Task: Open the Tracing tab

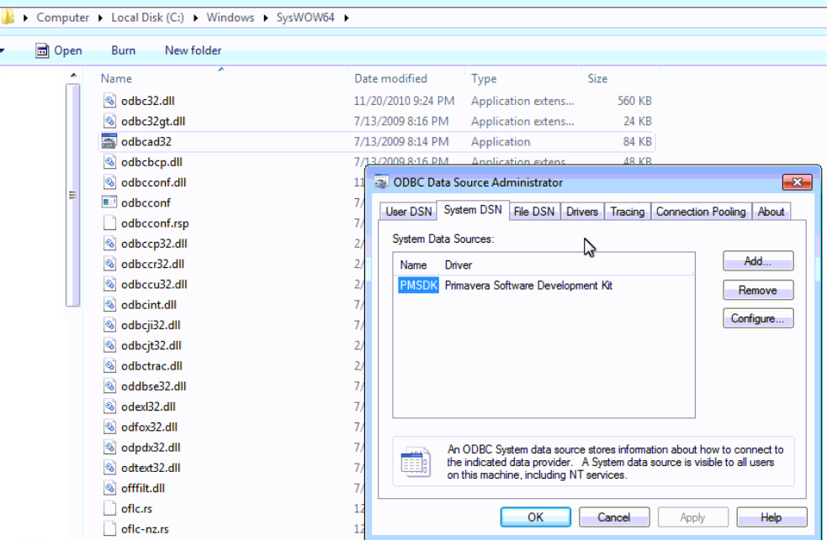Action: click(x=627, y=212)
